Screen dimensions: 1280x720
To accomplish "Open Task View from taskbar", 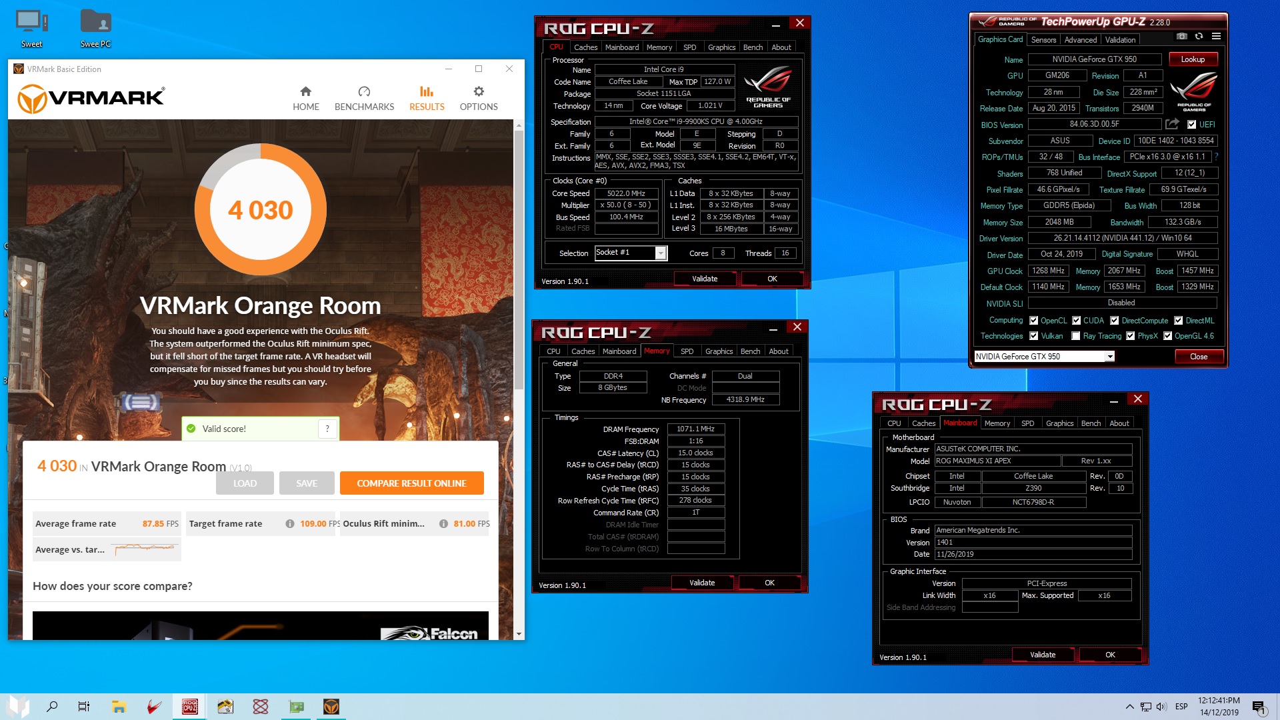I will pyautogui.click(x=84, y=706).
